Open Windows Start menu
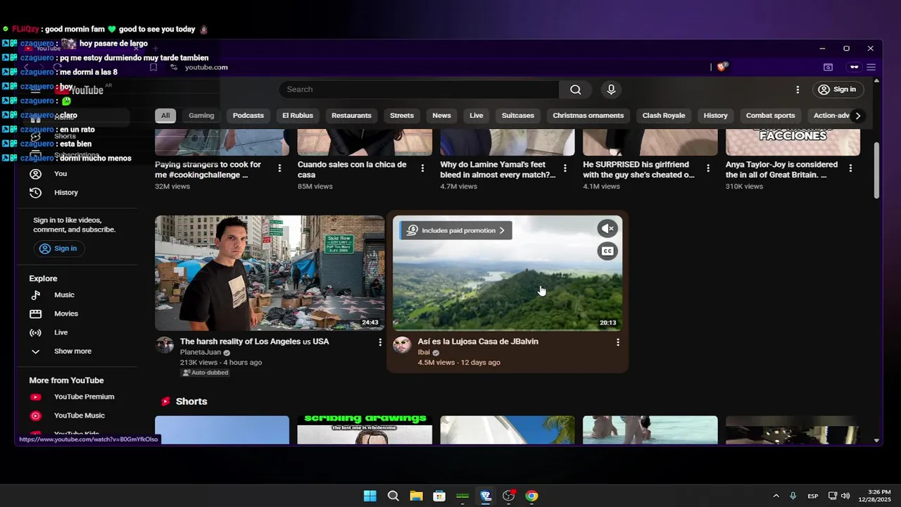The height and width of the screenshot is (507, 901). 370,496
